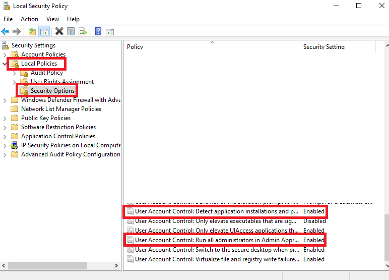The height and width of the screenshot is (280, 389).
Task: Open the blue Help question mark icon
Action: click(x=98, y=32)
